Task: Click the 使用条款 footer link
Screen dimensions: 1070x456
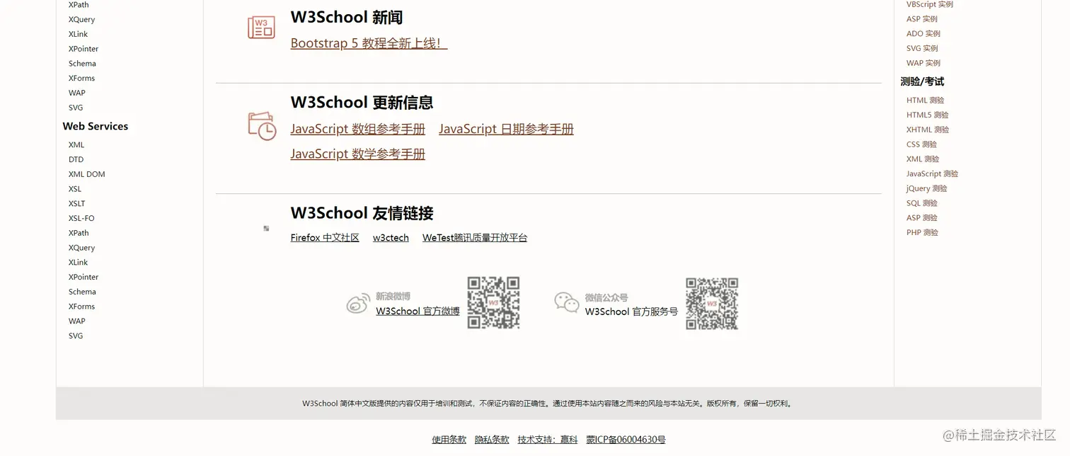Action: click(449, 439)
